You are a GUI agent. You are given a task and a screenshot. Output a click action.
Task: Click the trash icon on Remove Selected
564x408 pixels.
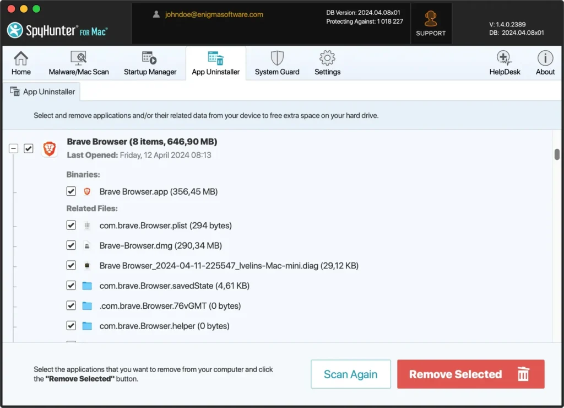523,374
